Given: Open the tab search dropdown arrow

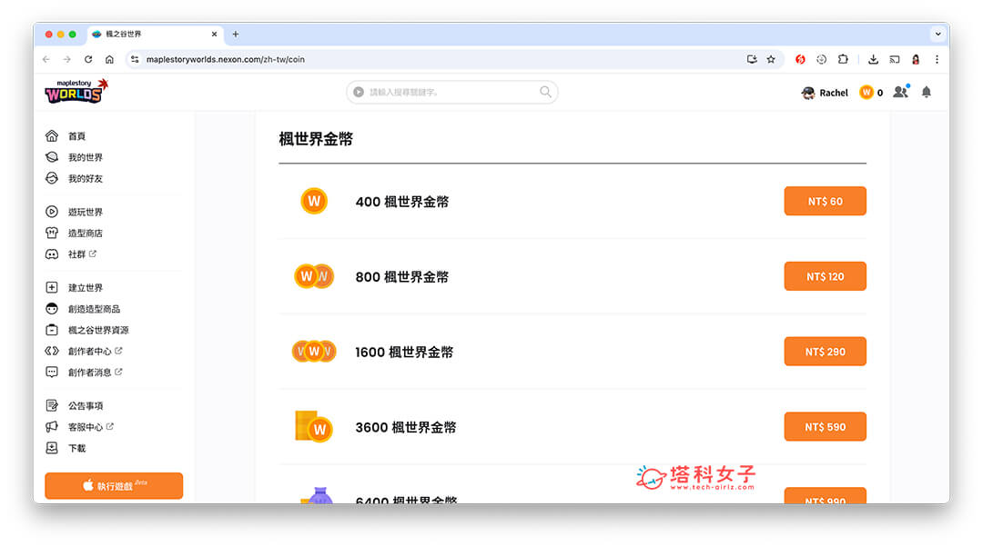Looking at the screenshot, I should pyautogui.click(x=937, y=35).
